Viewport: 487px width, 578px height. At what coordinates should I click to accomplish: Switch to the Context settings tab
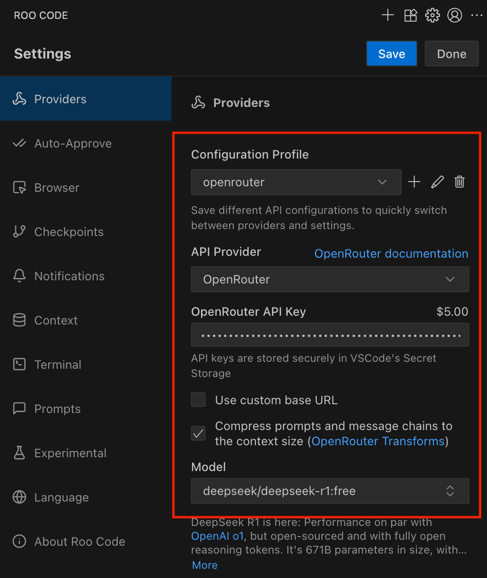point(86,320)
